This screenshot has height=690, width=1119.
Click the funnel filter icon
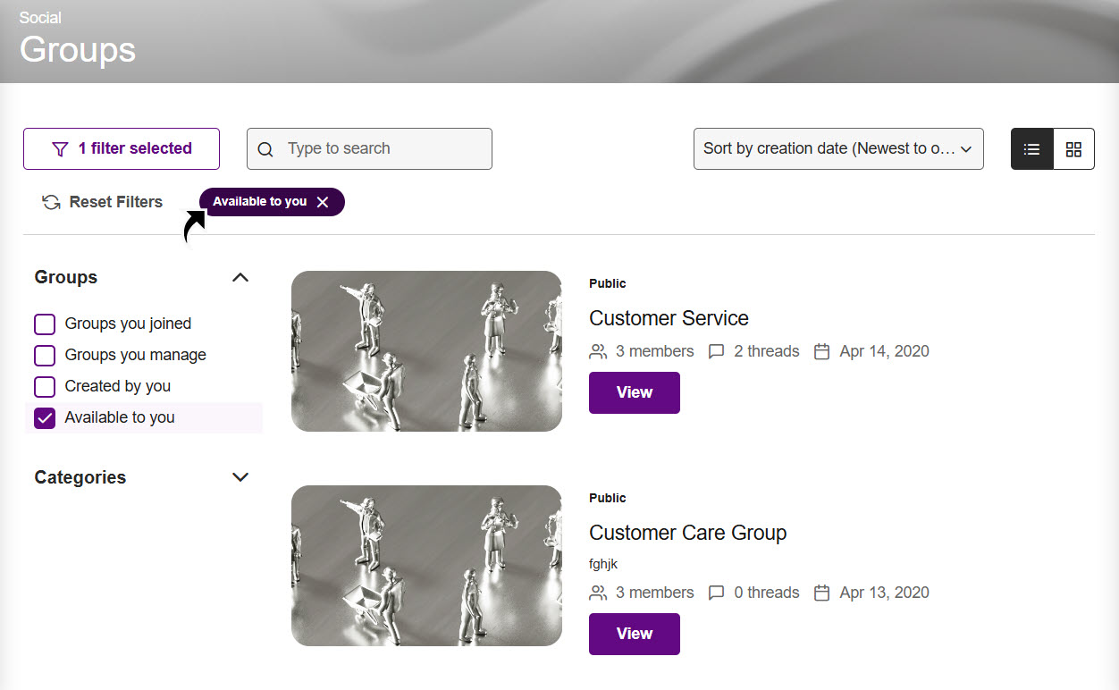[60, 149]
